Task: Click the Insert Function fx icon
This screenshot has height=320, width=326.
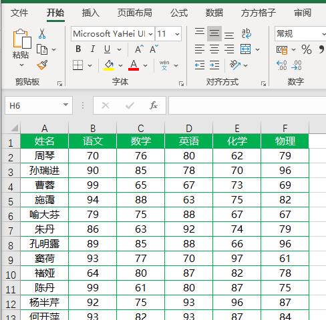Action: 154,105
